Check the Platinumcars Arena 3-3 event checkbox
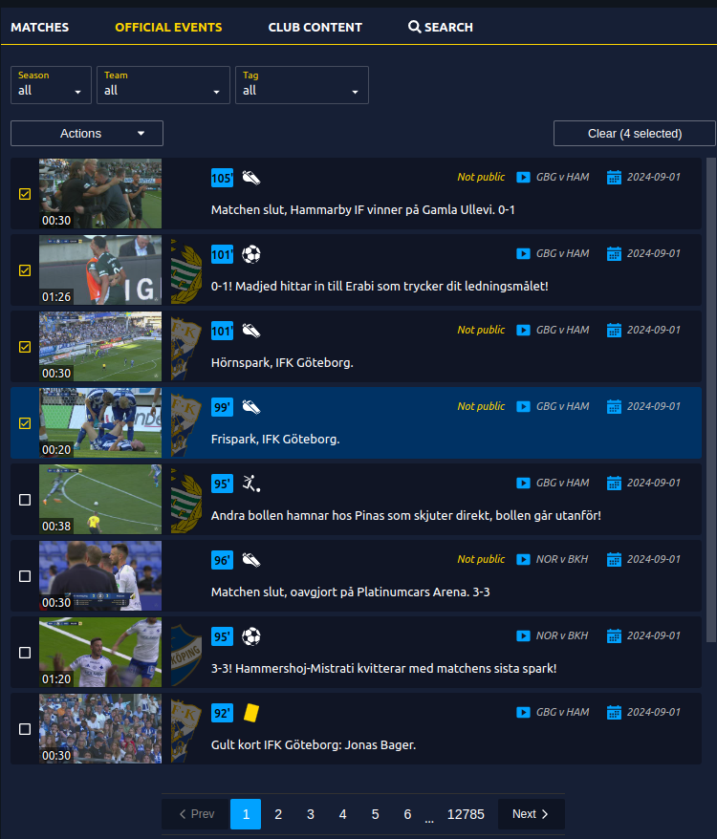The width and height of the screenshot is (717, 839). 25,576
